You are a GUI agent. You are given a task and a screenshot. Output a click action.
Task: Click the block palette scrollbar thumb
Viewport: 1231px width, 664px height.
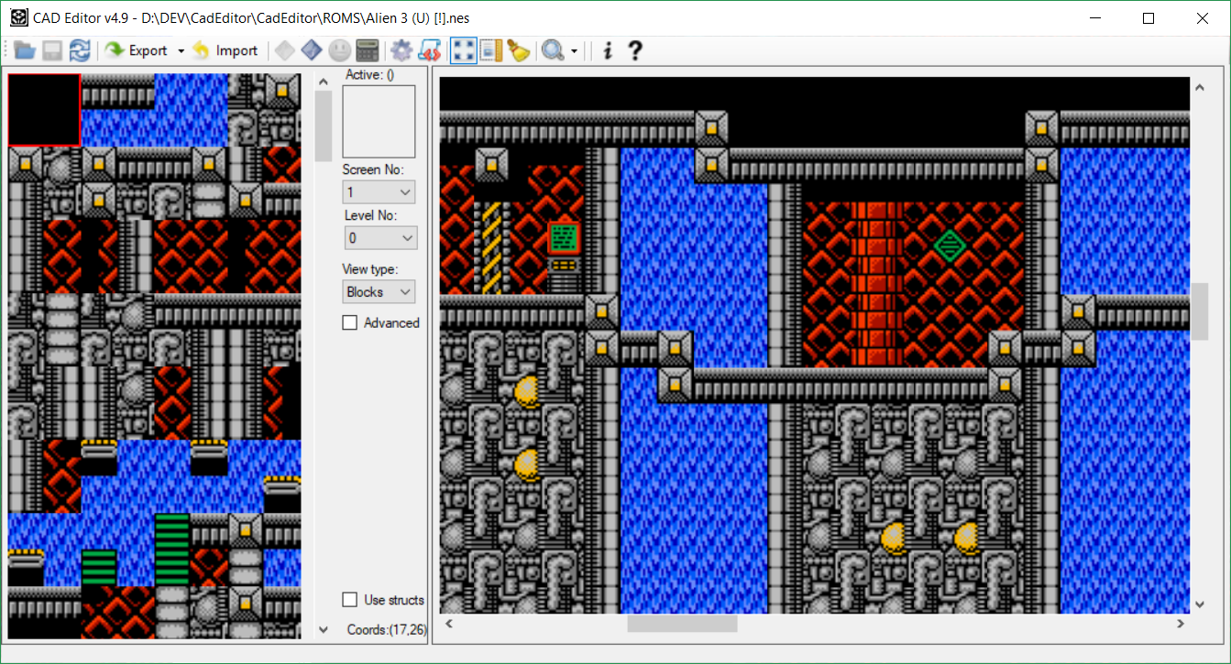tap(323, 126)
